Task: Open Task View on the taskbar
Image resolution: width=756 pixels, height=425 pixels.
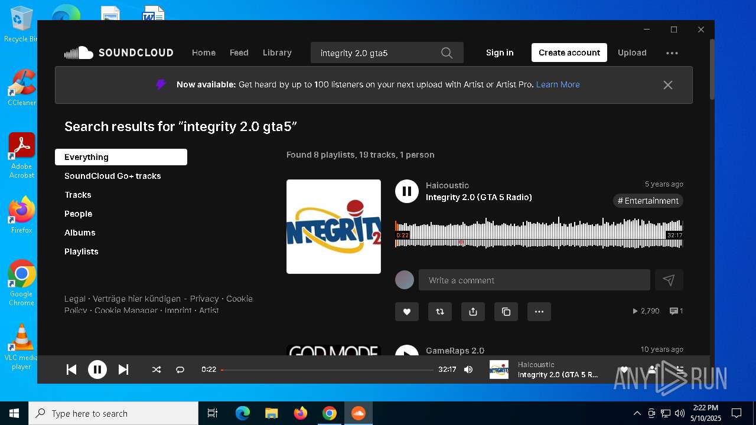Action: pyautogui.click(x=213, y=413)
